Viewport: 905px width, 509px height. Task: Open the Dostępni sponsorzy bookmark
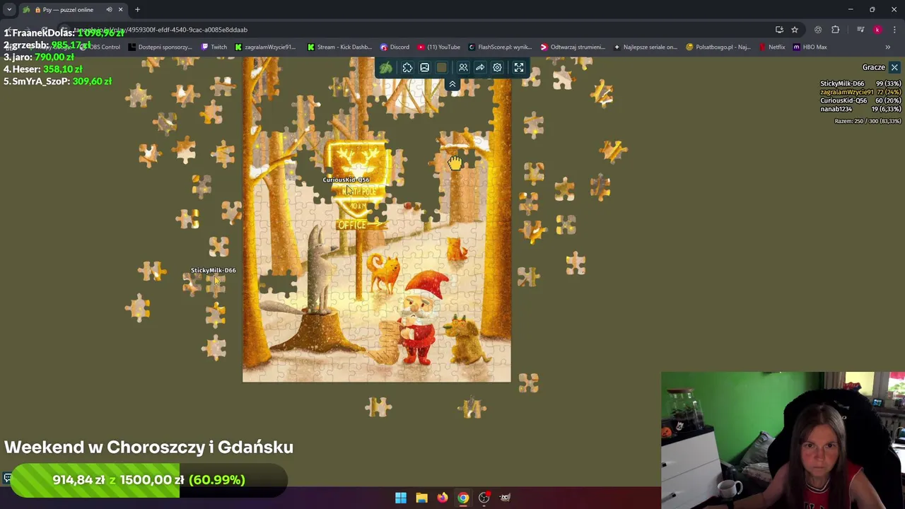point(160,47)
